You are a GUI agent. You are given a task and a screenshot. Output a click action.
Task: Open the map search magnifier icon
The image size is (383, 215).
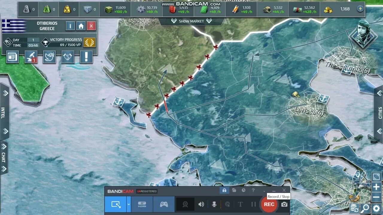(x=365, y=208)
